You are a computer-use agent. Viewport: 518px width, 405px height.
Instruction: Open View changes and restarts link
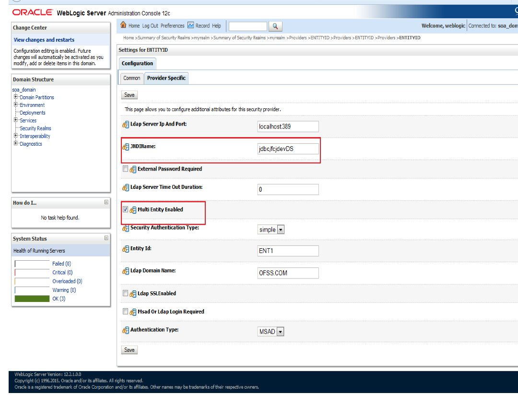(44, 40)
